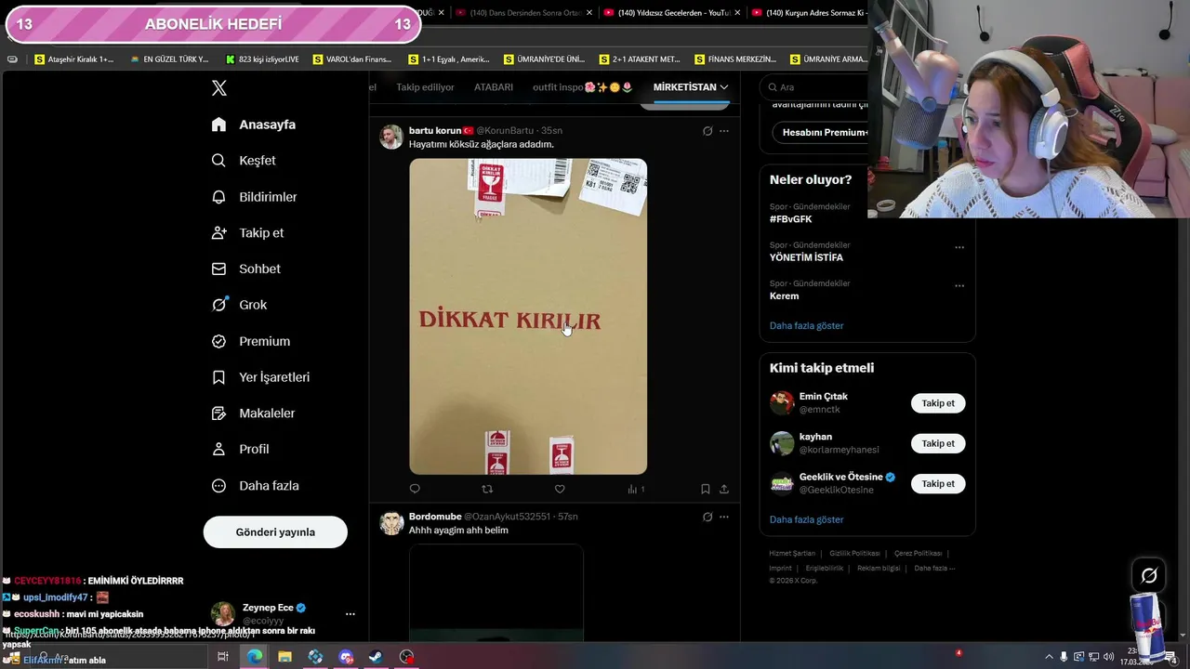This screenshot has width=1190, height=669.
Task: Open Premium from the sidebar
Action: [x=251, y=341]
